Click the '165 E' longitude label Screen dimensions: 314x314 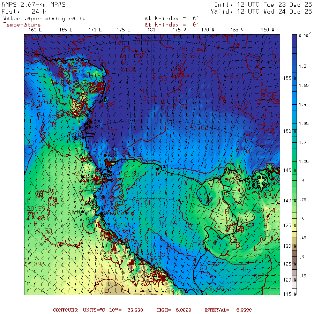point(66,30)
